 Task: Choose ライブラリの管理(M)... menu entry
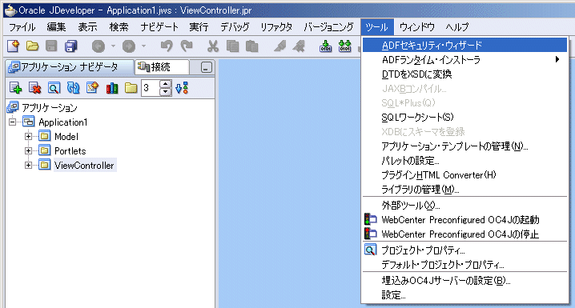(x=464, y=190)
